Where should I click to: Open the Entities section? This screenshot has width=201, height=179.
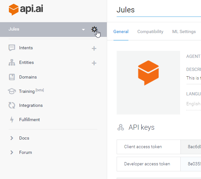(26, 63)
